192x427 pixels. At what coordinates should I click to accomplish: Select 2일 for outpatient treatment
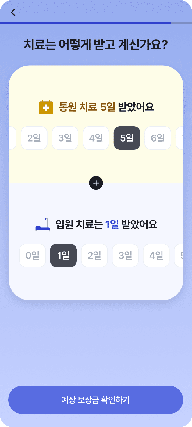pos(34,138)
